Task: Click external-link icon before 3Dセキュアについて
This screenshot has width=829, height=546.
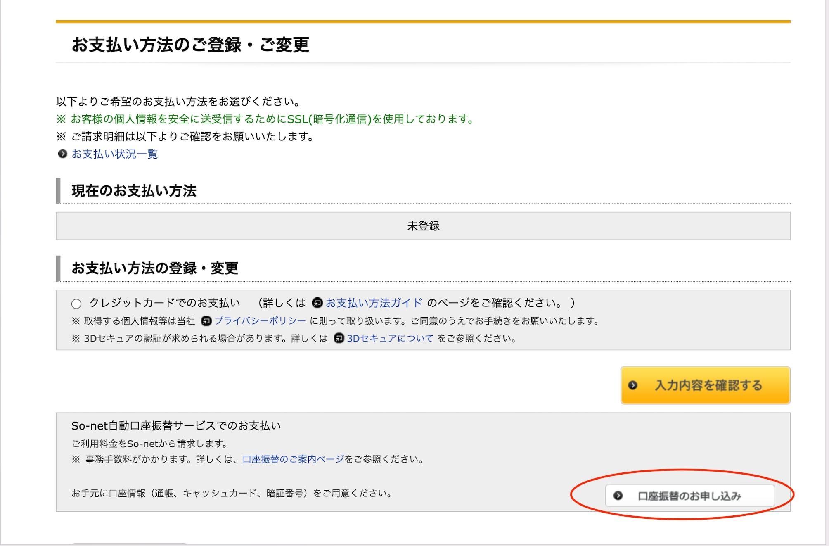Action: (339, 339)
